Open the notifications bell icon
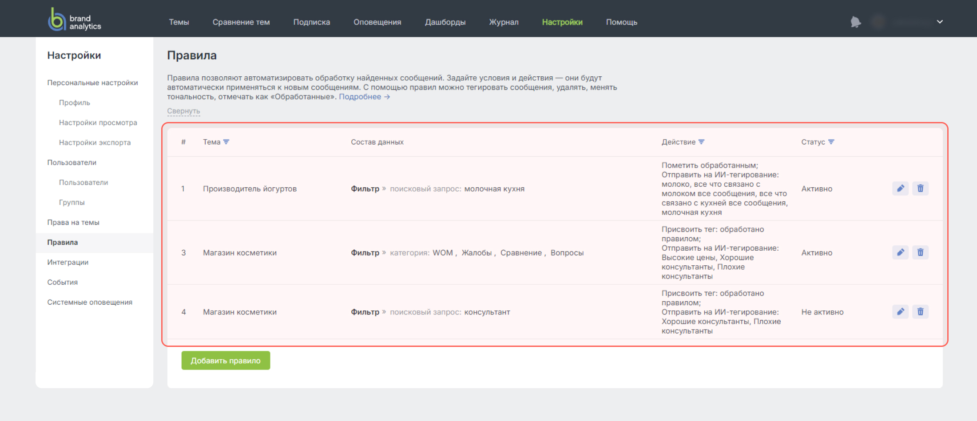The height and width of the screenshot is (421, 977). click(x=855, y=22)
